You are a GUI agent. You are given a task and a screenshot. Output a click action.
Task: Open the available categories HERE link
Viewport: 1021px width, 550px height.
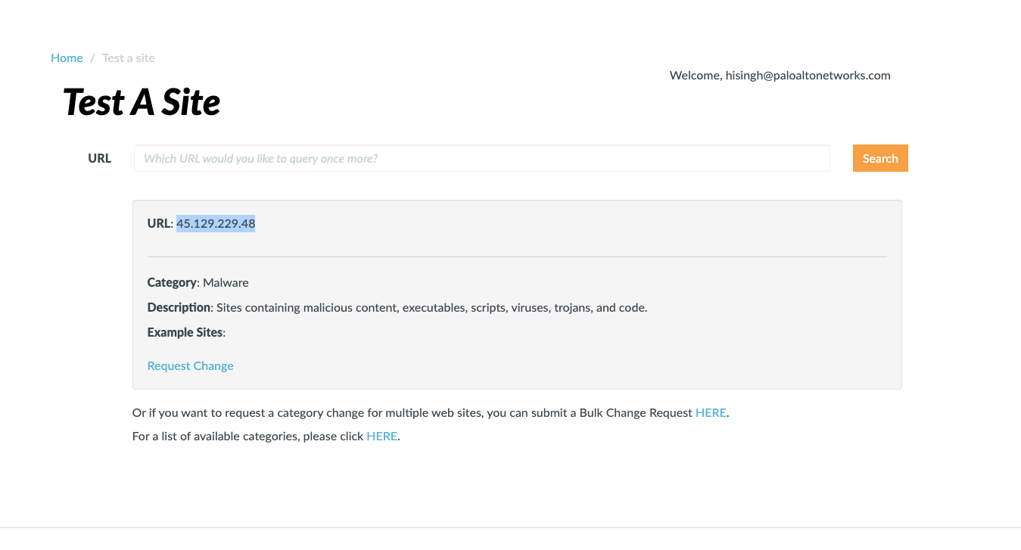tap(381, 436)
